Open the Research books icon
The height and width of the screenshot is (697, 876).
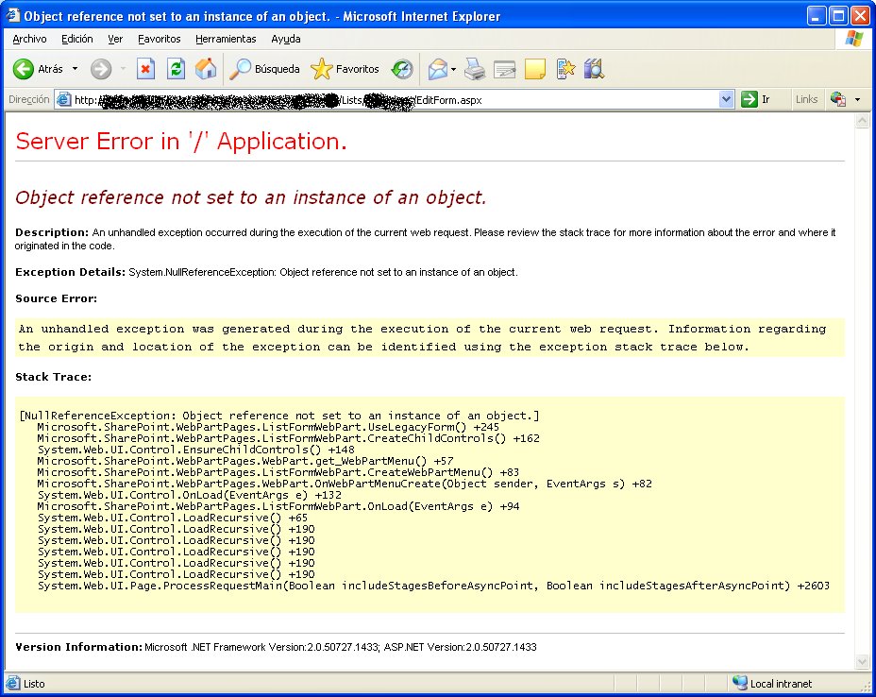594,69
